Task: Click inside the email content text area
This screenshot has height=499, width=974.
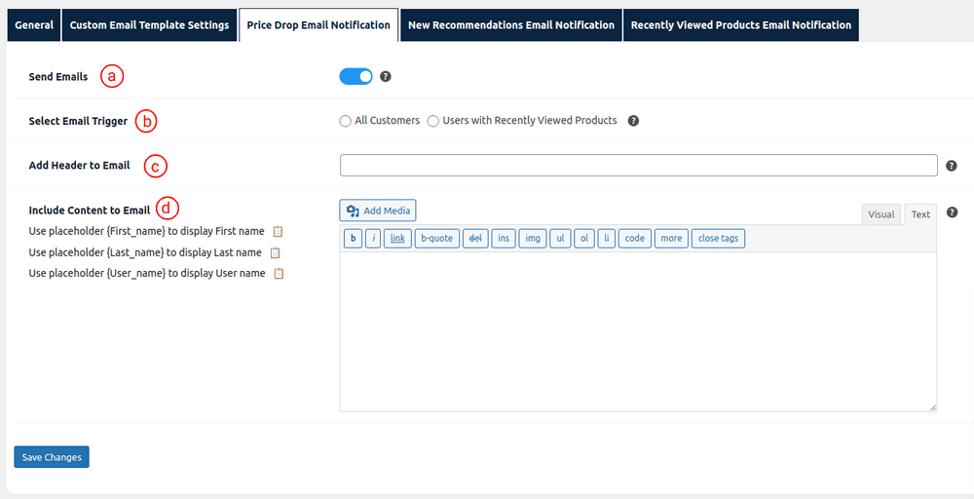Action: [638, 331]
